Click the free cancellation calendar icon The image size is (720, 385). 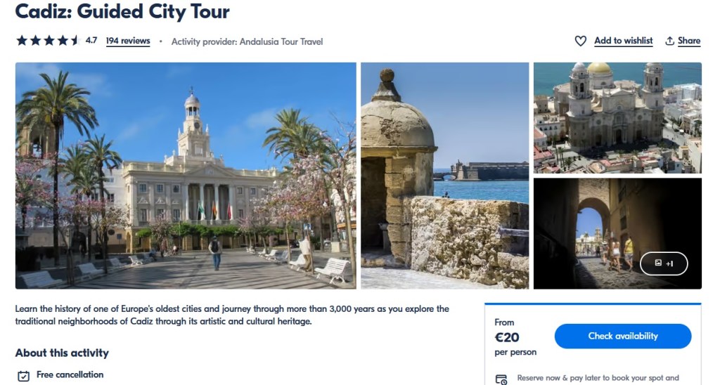(23, 376)
